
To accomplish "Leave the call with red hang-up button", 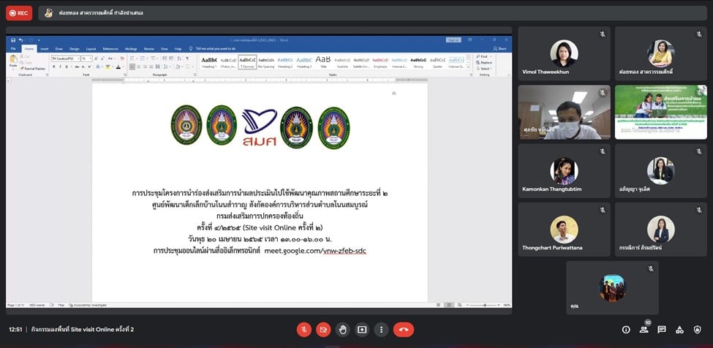I will click(x=403, y=330).
